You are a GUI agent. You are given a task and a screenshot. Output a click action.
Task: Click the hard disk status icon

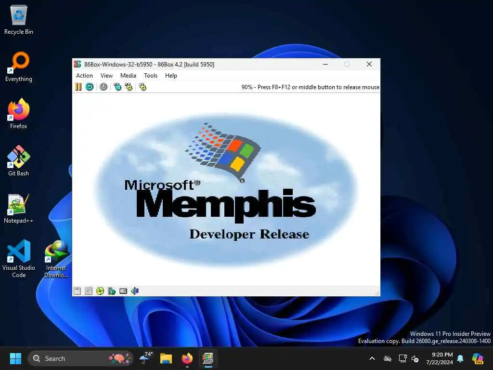coord(123,291)
